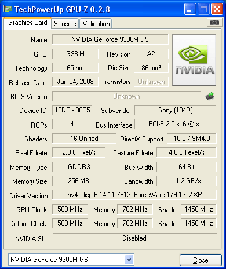Switch to the Sensors tab
The image size is (226, 269).
click(65, 24)
